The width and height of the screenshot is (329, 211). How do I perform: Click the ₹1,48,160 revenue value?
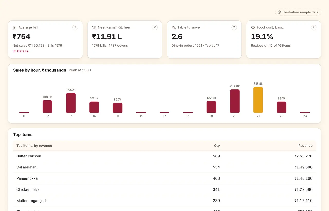click(x=304, y=178)
